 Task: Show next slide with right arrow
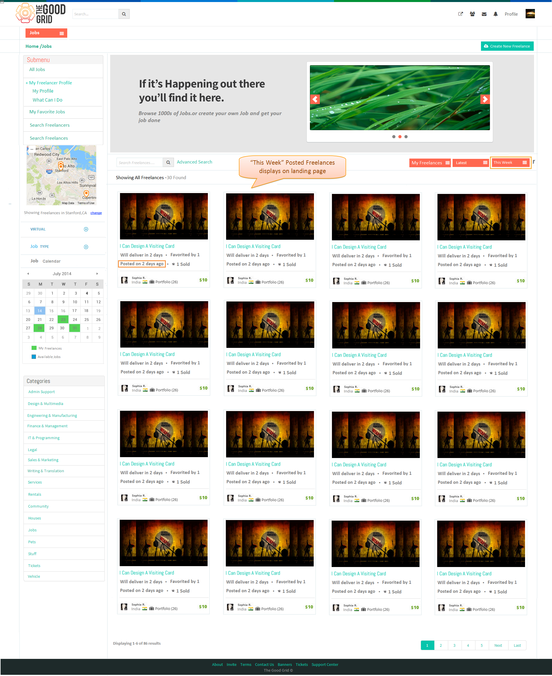pyautogui.click(x=485, y=99)
